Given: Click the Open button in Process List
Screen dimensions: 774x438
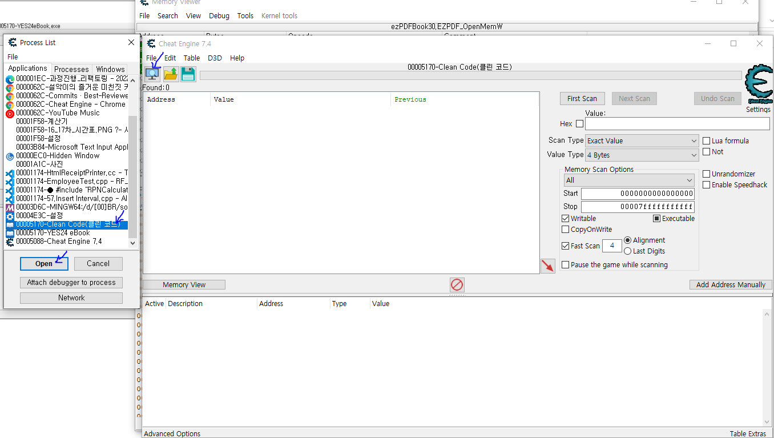Looking at the screenshot, I should 44,264.
